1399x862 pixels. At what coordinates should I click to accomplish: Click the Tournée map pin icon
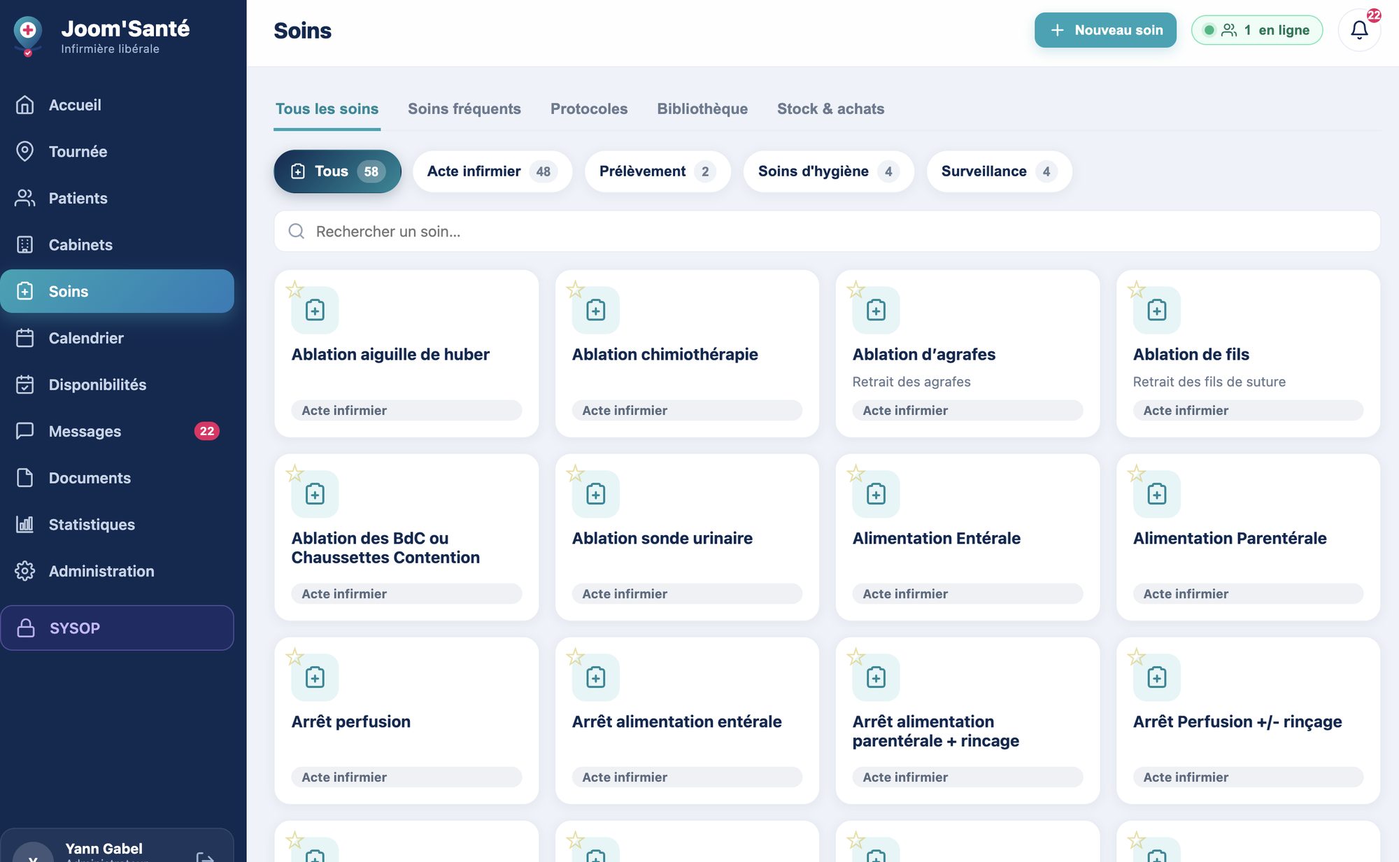[25, 151]
